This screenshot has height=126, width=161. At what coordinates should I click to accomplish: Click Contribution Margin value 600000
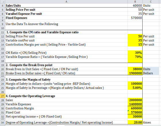coord(135,108)
